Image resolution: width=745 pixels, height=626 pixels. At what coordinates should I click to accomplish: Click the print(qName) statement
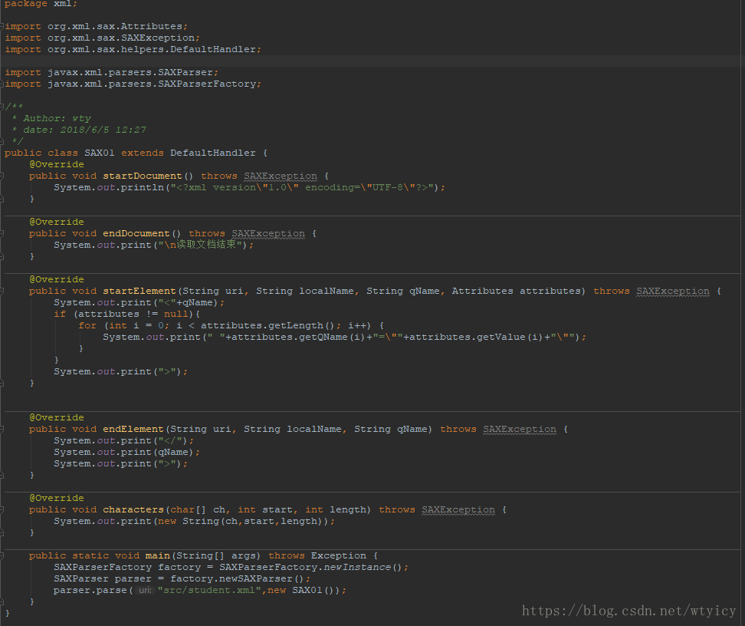tap(127, 452)
